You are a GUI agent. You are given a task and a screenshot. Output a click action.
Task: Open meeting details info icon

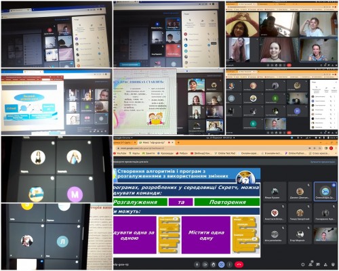303,264
